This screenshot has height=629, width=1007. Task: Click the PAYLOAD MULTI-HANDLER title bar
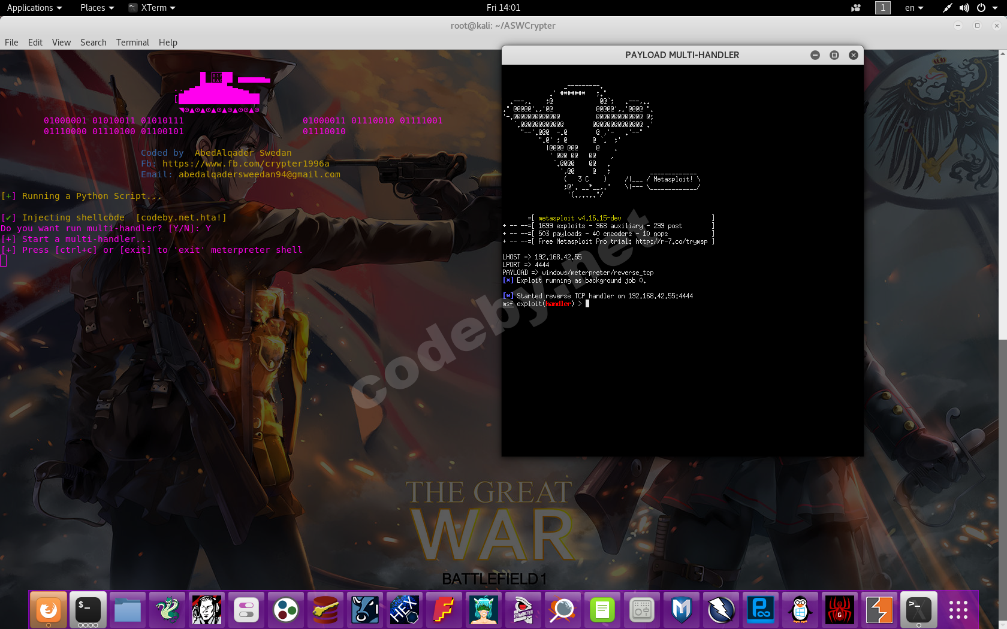pos(683,55)
